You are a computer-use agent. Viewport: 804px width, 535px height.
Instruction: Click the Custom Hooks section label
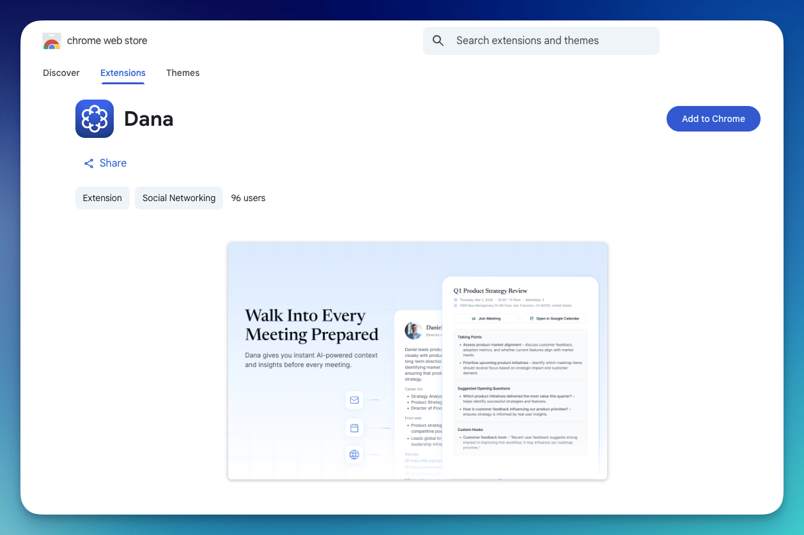471,430
